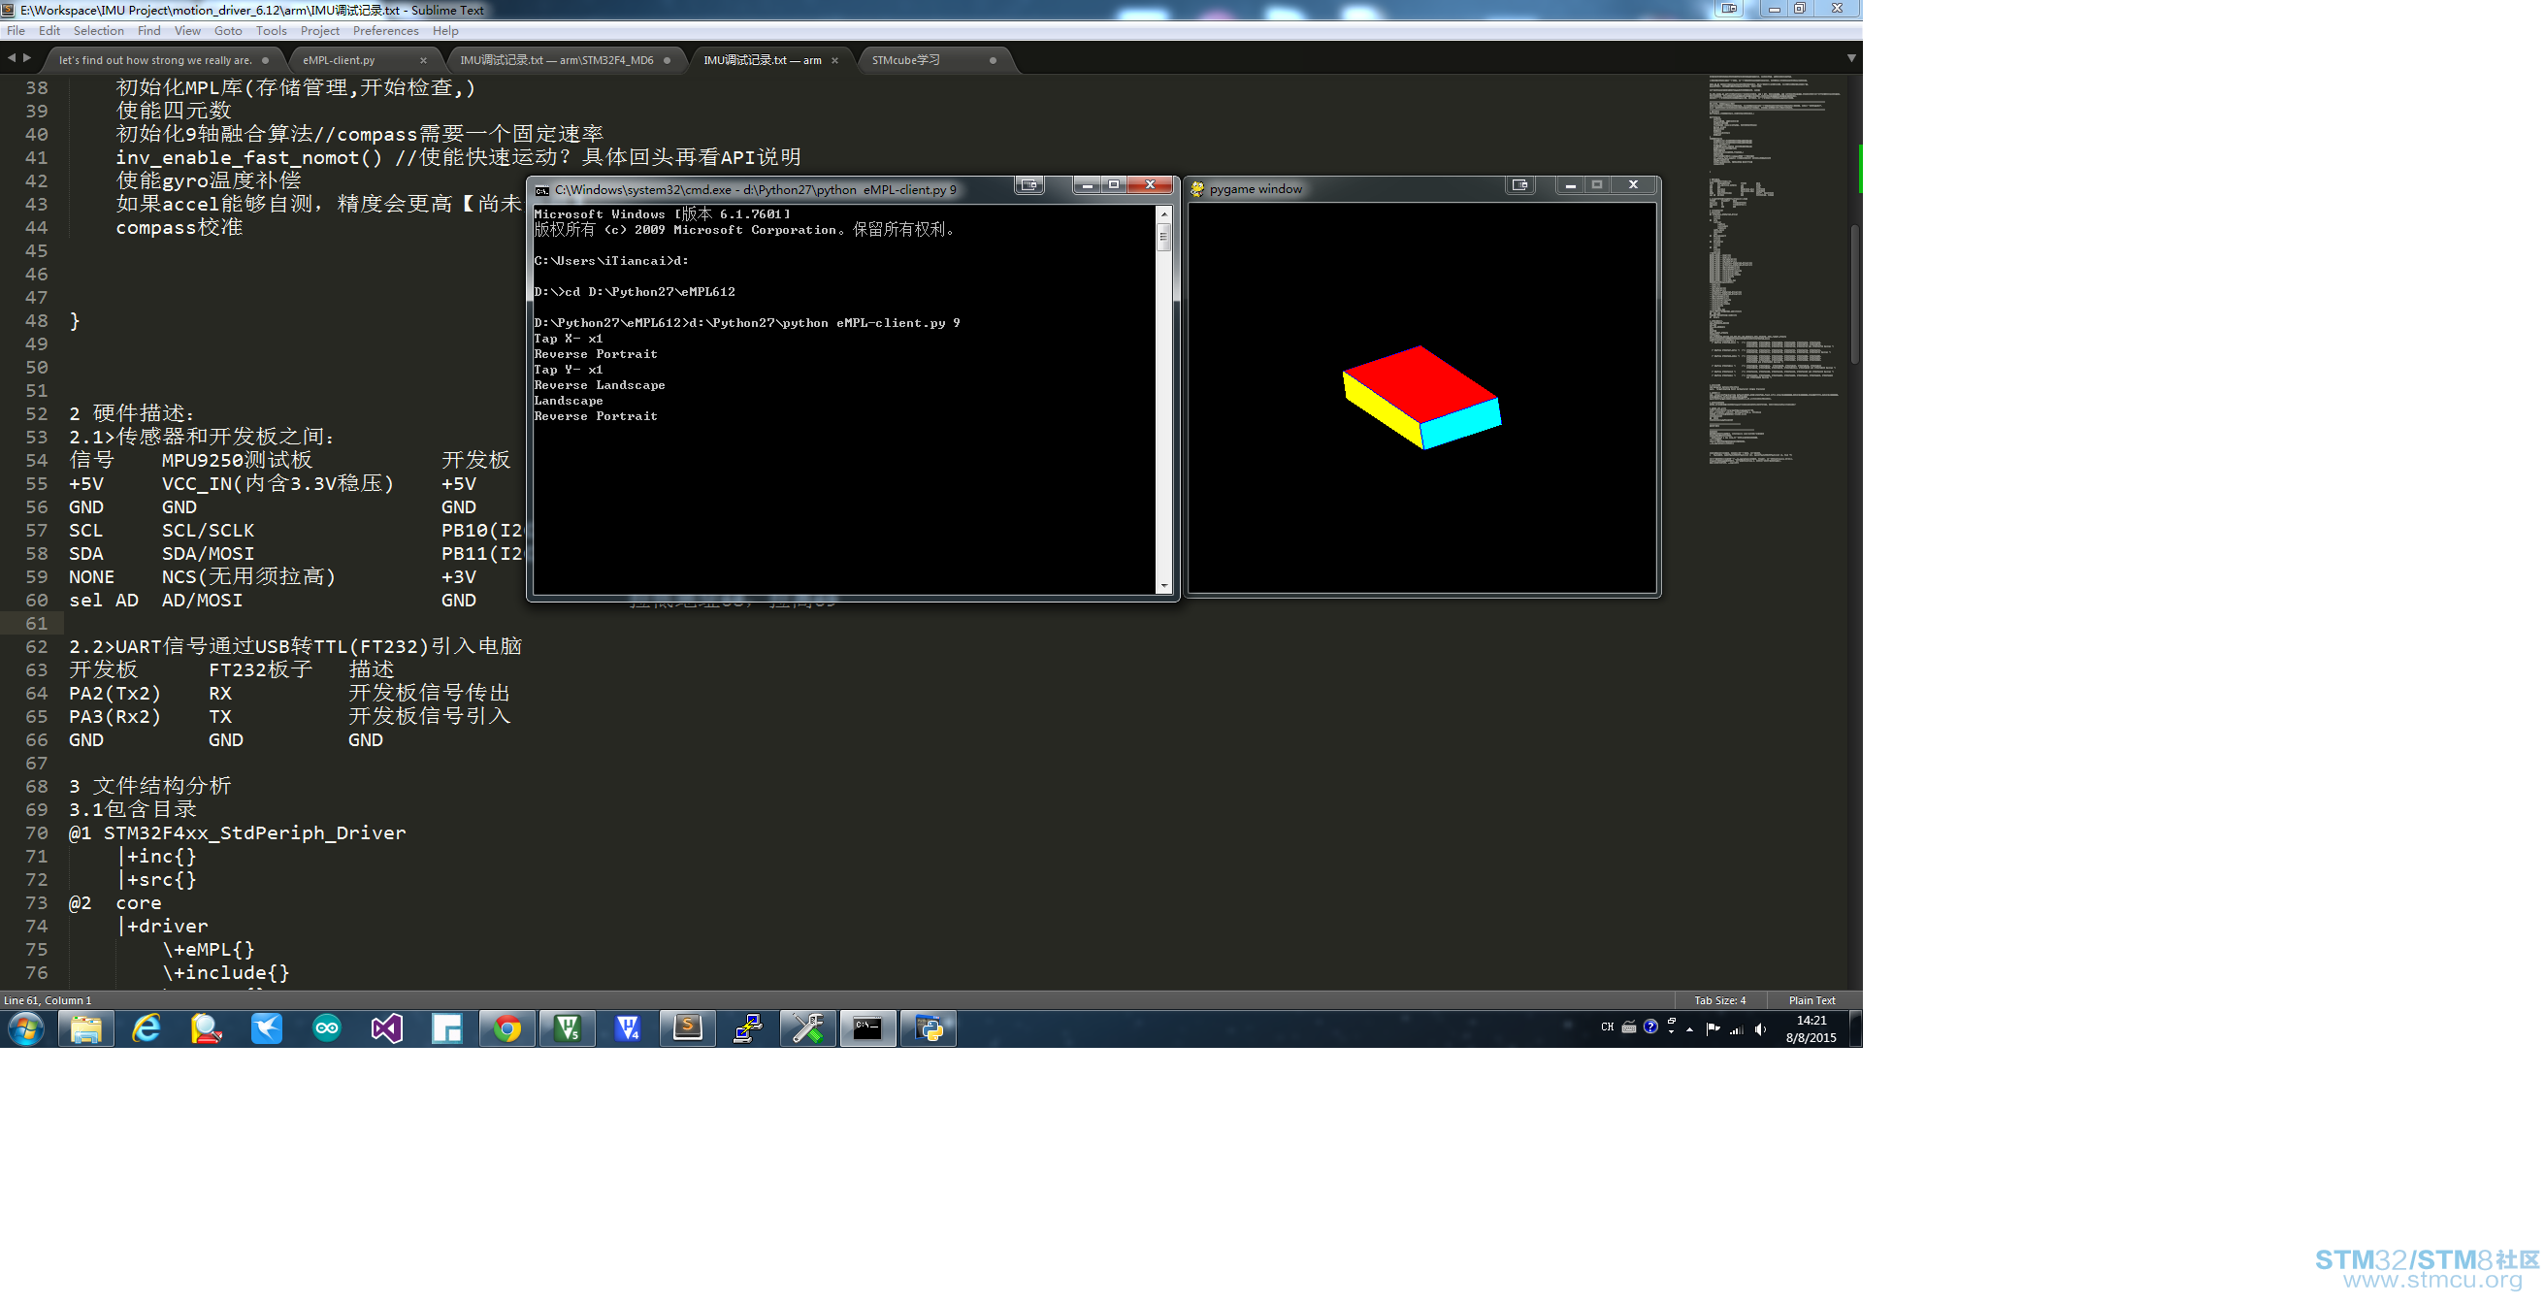Launch the Arduino IDE taskbar icon
Image resolution: width=2546 pixels, height=1304 pixels.
coord(327,1029)
